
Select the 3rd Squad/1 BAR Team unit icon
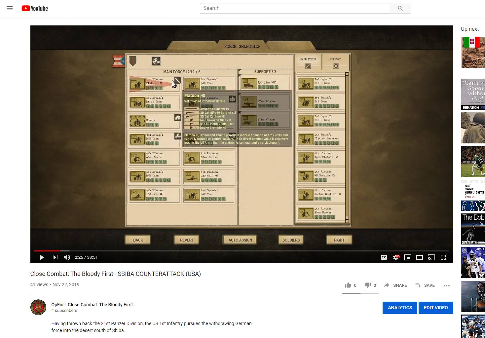(137, 139)
